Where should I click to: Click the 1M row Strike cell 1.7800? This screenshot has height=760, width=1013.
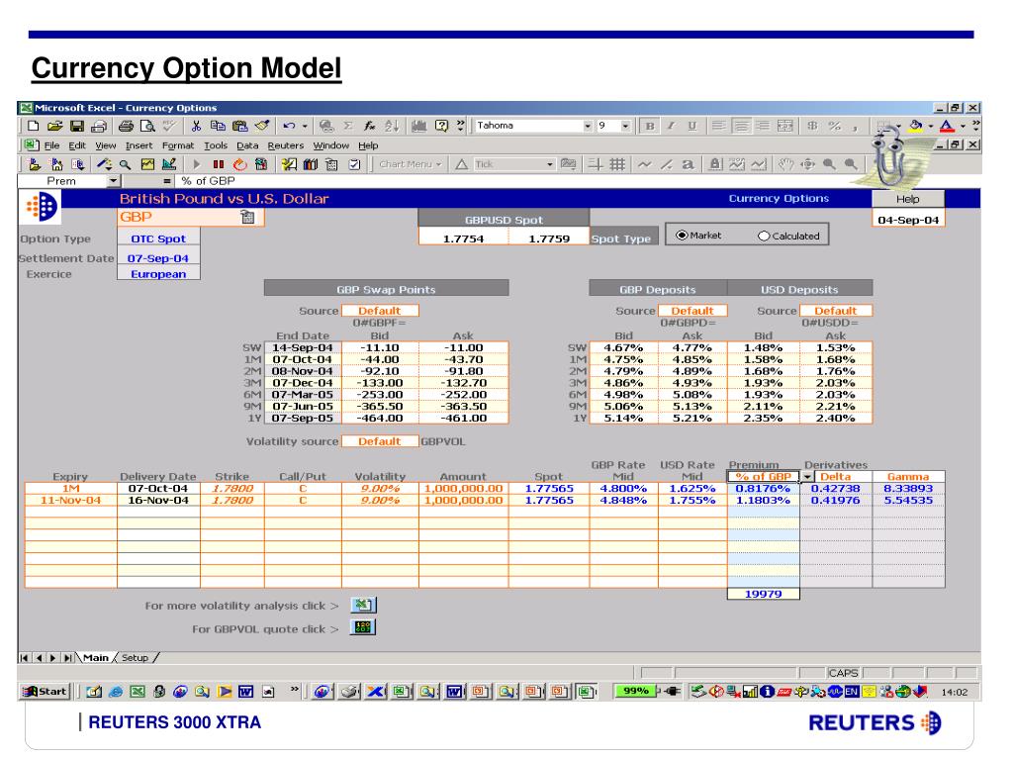(x=232, y=489)
